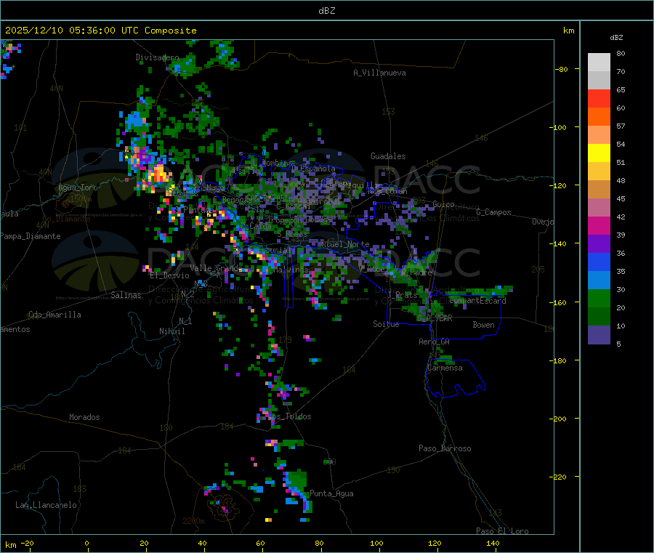Click the 'Lag.Llancanelo' map label

click(x=46, y=505)
